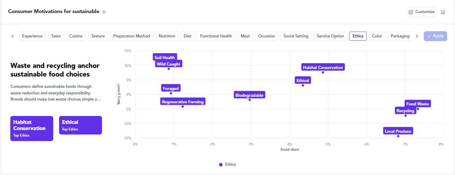Click the Customize button

(x=421, y=12)
